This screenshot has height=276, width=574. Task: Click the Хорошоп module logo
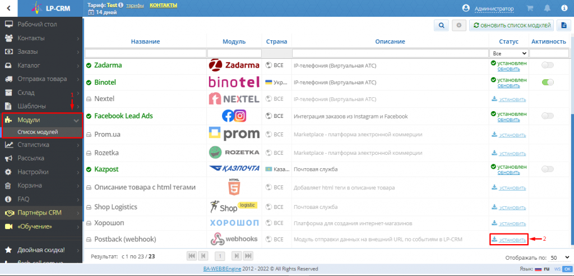coord(234,223)
